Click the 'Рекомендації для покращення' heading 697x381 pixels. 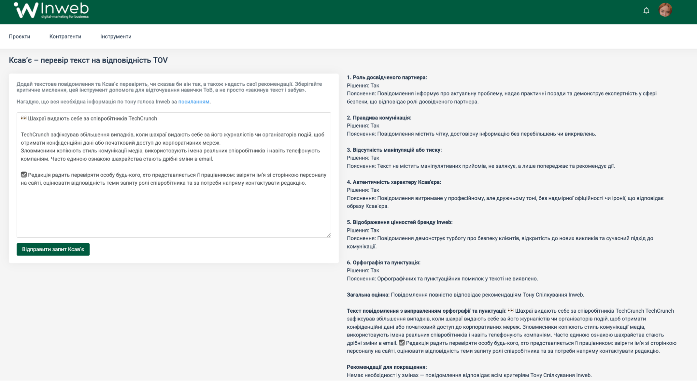click(387, 367)
